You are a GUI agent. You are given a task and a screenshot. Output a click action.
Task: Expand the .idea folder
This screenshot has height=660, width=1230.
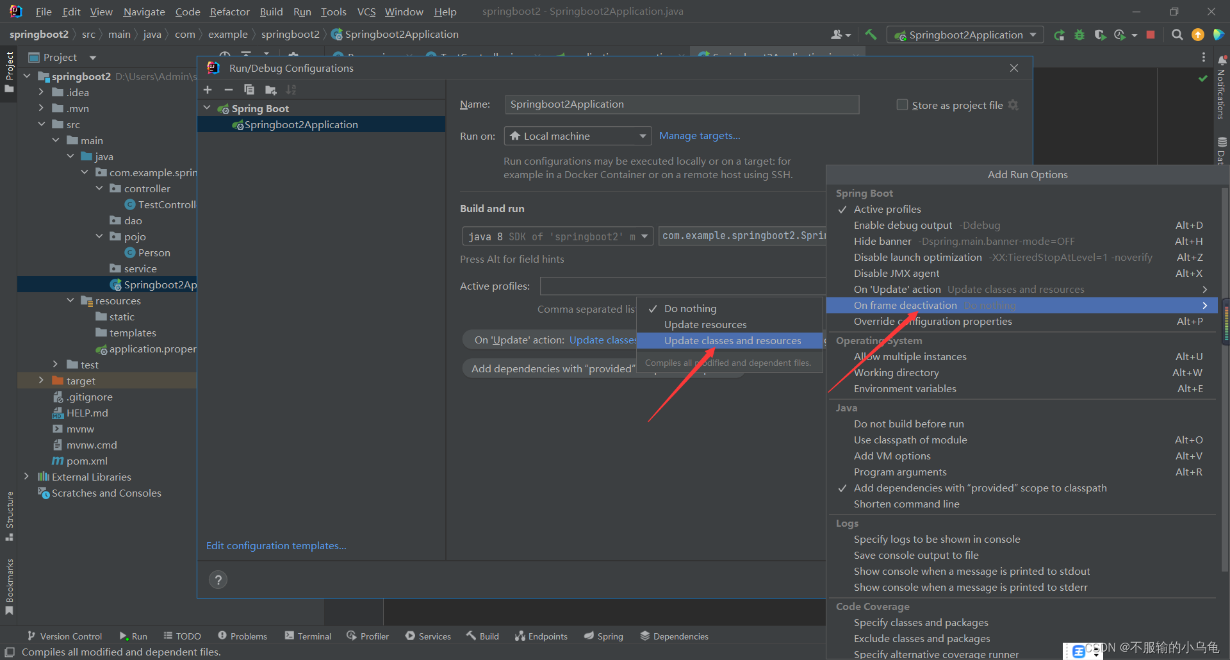(41, 92)
